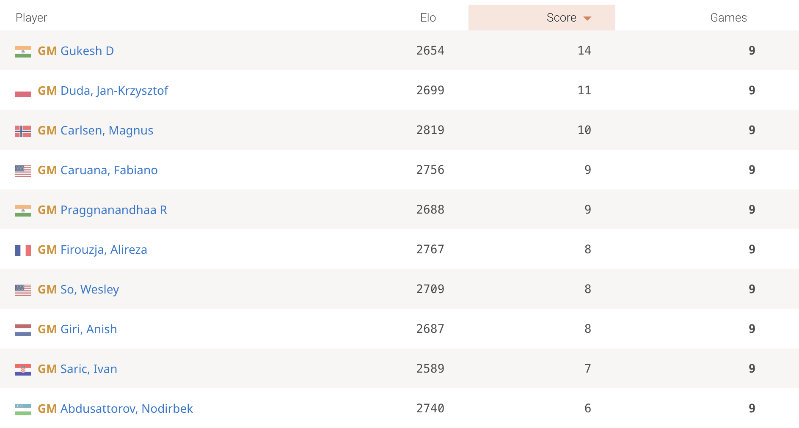The image size is (799, 428).
Task: Click the Croatia flag beside Saric
Action: (23, 370)
